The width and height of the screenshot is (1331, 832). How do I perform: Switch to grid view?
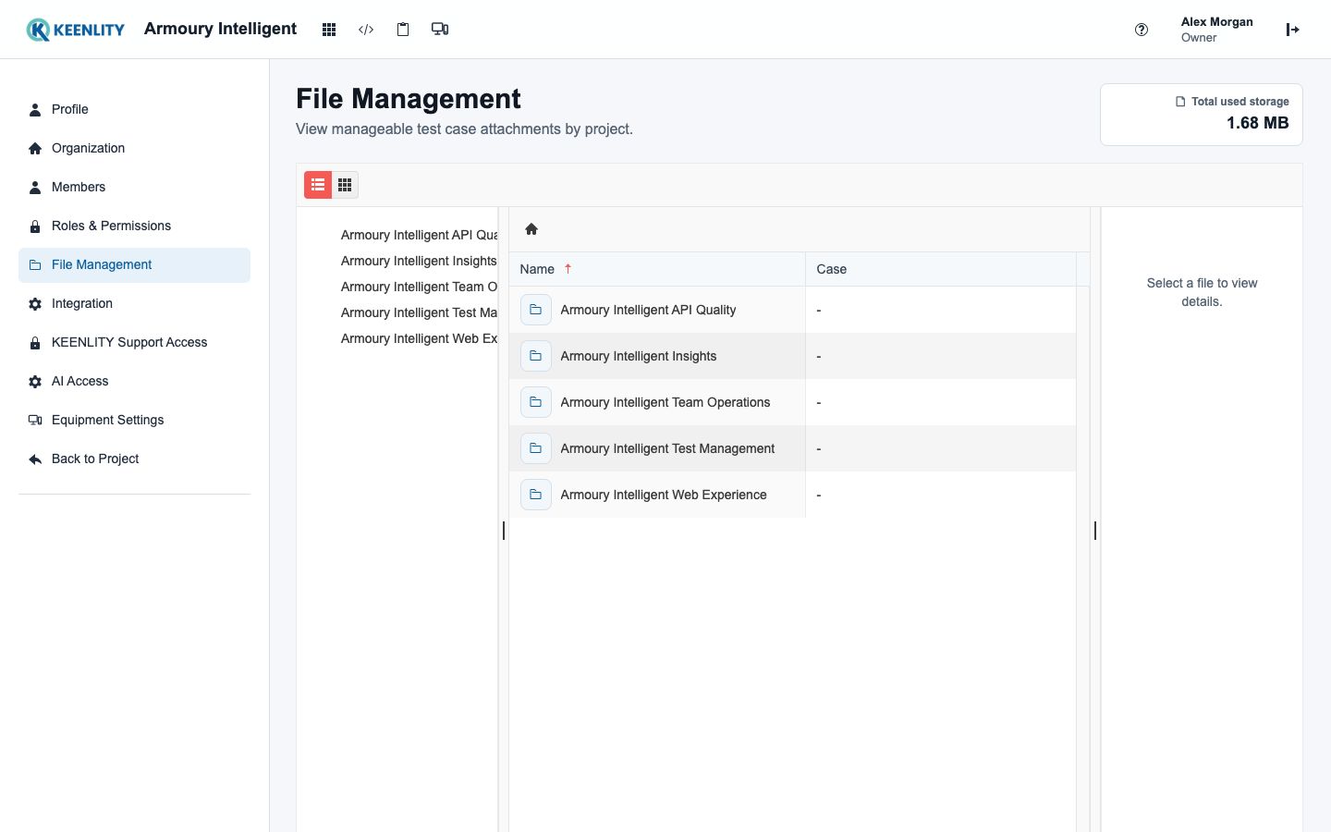[345, 185]
